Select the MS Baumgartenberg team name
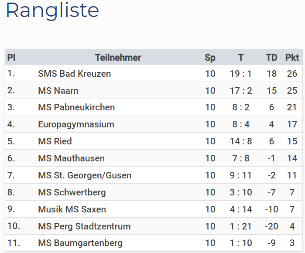Image resolution: width=305 pixels, height=253 pixels. click(80, 243)
